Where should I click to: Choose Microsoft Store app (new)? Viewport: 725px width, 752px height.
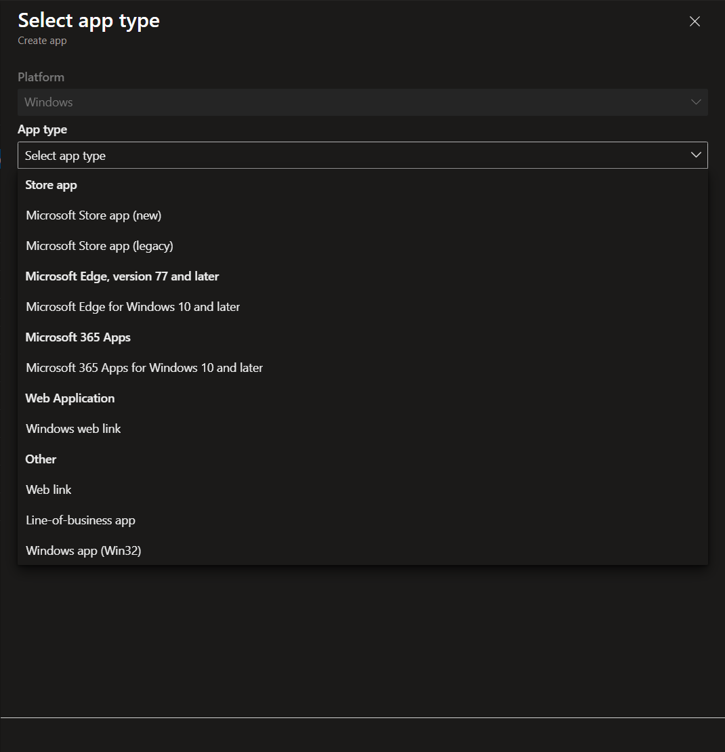pos(362,215)
